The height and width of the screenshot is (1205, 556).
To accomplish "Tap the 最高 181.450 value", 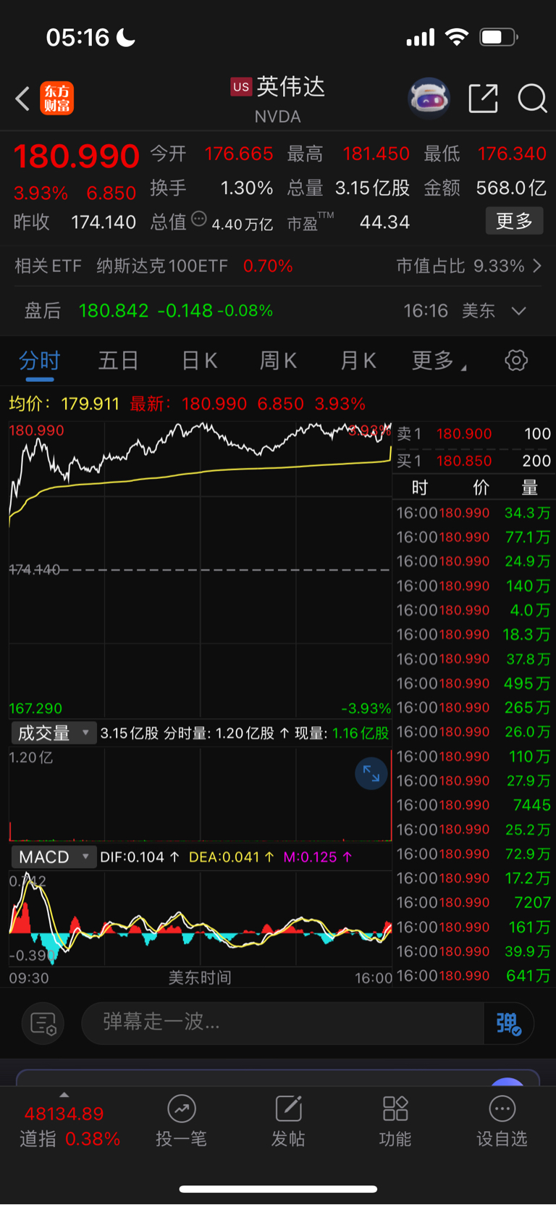I will coord(376,154).
